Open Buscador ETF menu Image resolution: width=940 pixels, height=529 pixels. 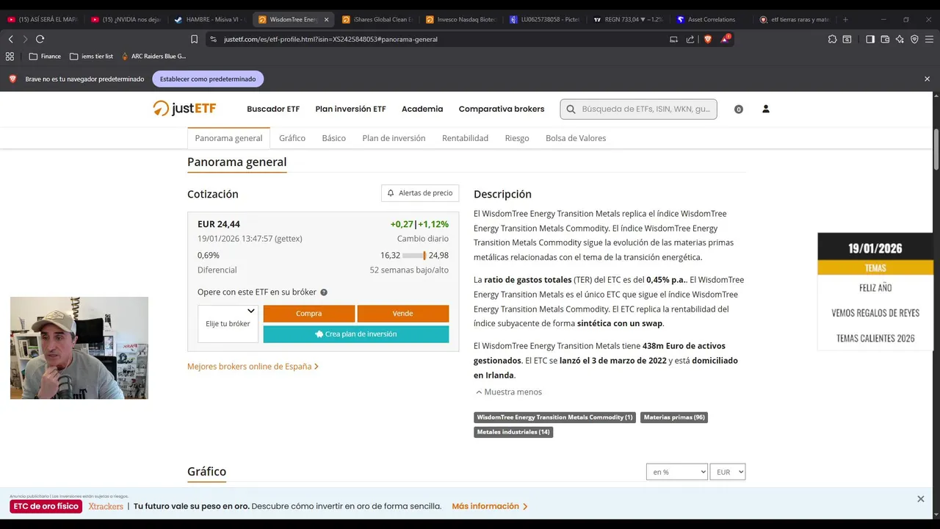point(273,109)
